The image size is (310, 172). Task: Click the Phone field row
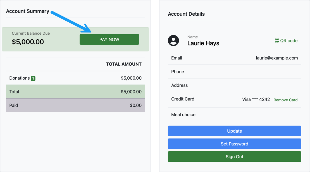coord(234,72)
